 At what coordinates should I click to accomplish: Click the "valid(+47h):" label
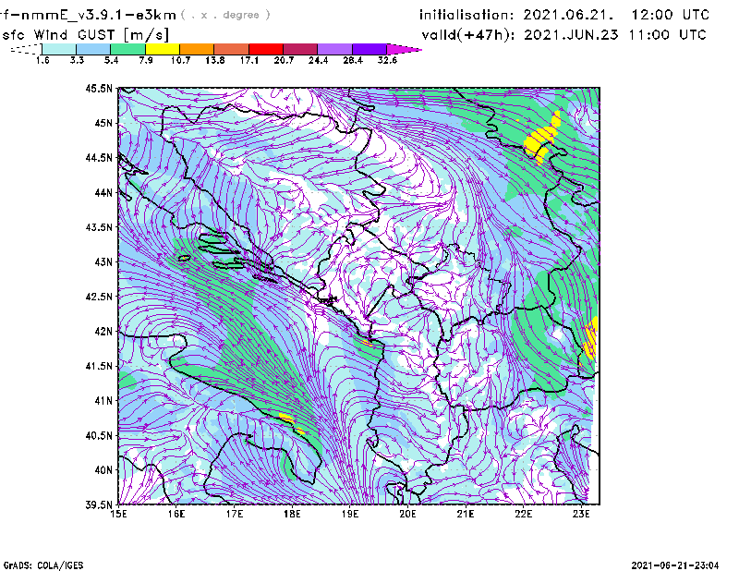(x=468, y=35)
